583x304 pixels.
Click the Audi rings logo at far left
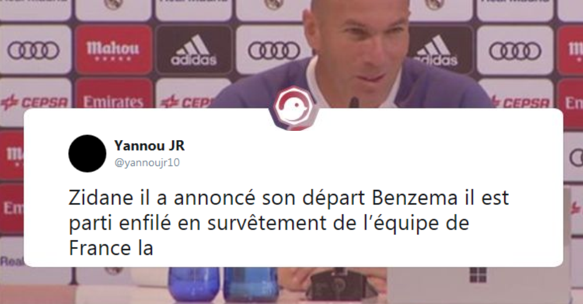[34, 51]
